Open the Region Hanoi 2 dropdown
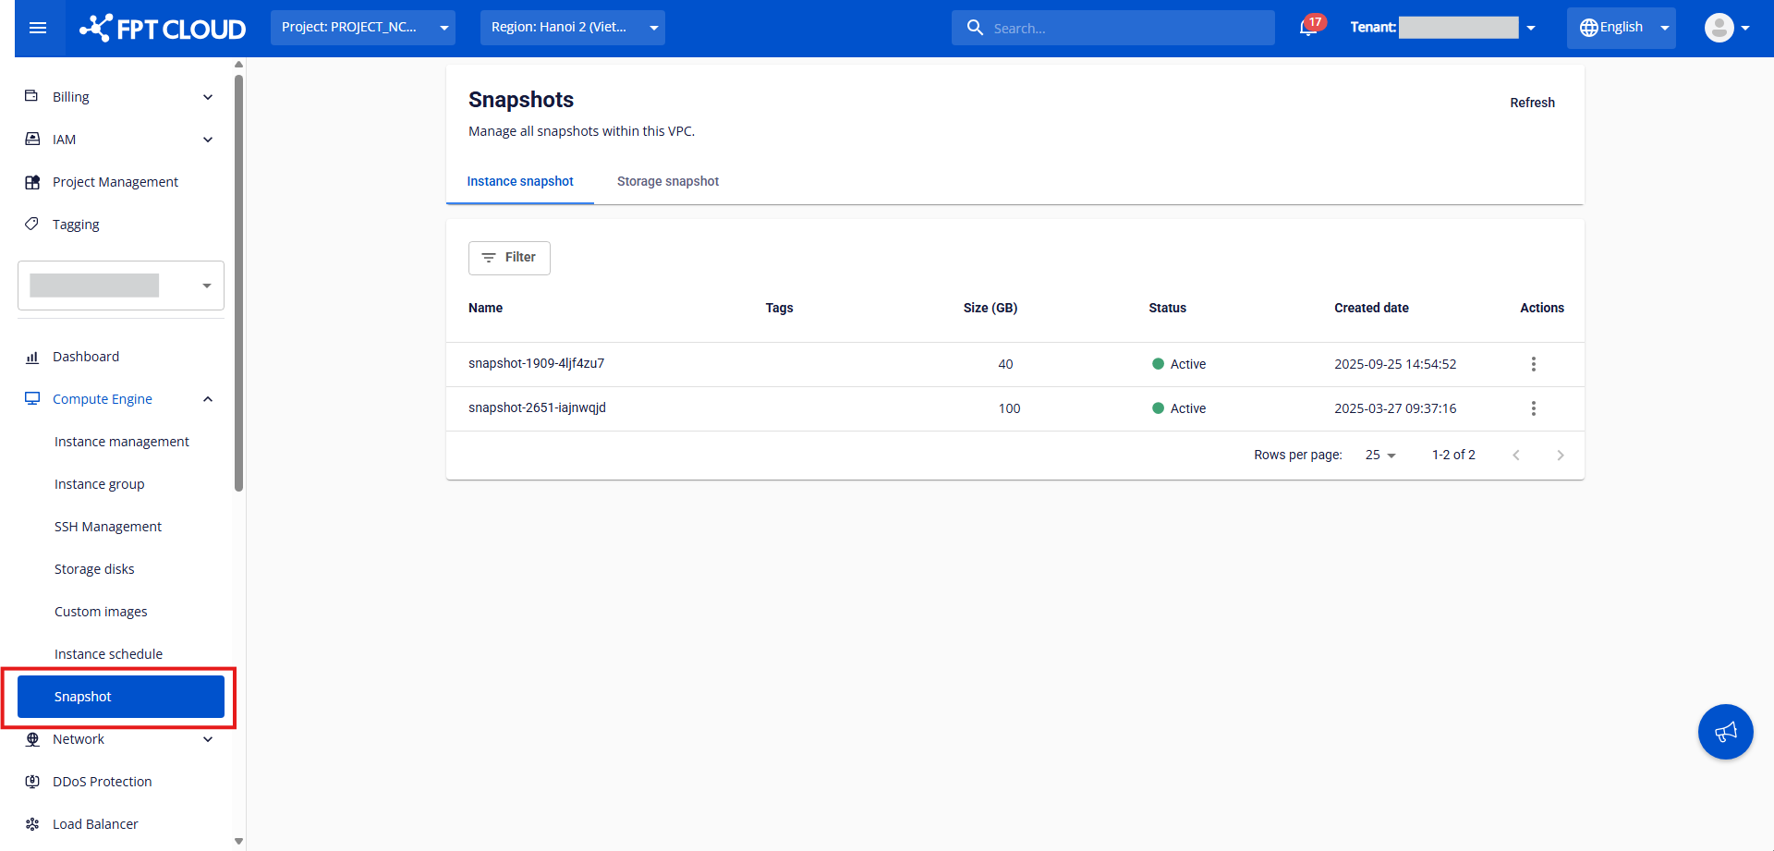 point(572,28)
